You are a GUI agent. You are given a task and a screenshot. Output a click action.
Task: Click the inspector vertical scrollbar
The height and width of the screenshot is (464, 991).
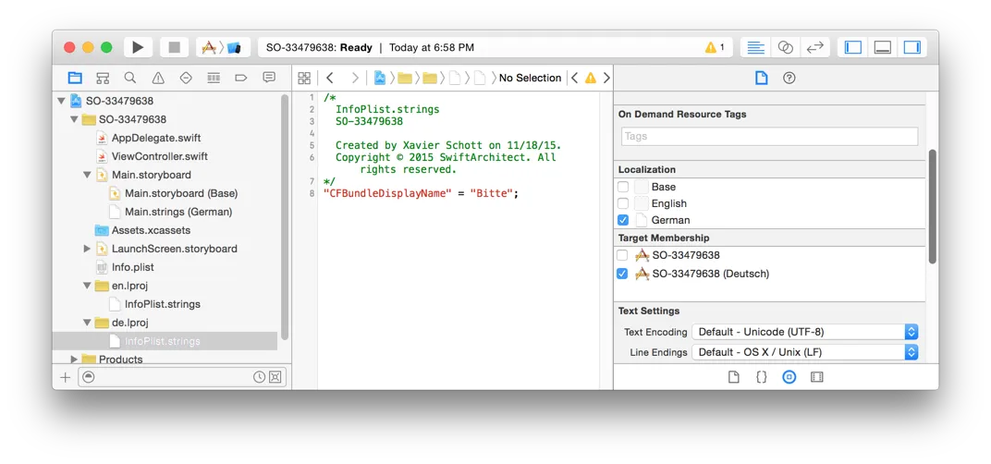click(932, 203)
